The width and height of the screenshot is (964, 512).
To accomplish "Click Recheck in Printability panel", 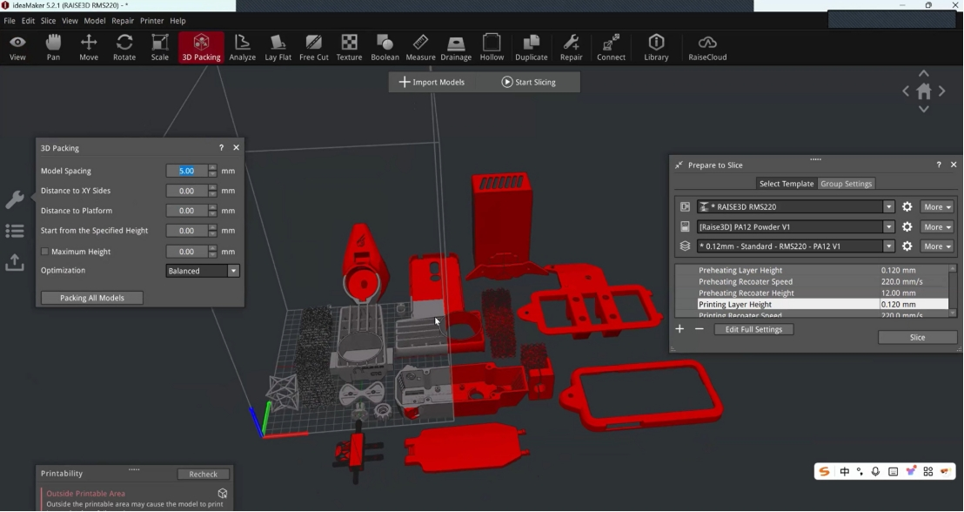I will (204, 474).
